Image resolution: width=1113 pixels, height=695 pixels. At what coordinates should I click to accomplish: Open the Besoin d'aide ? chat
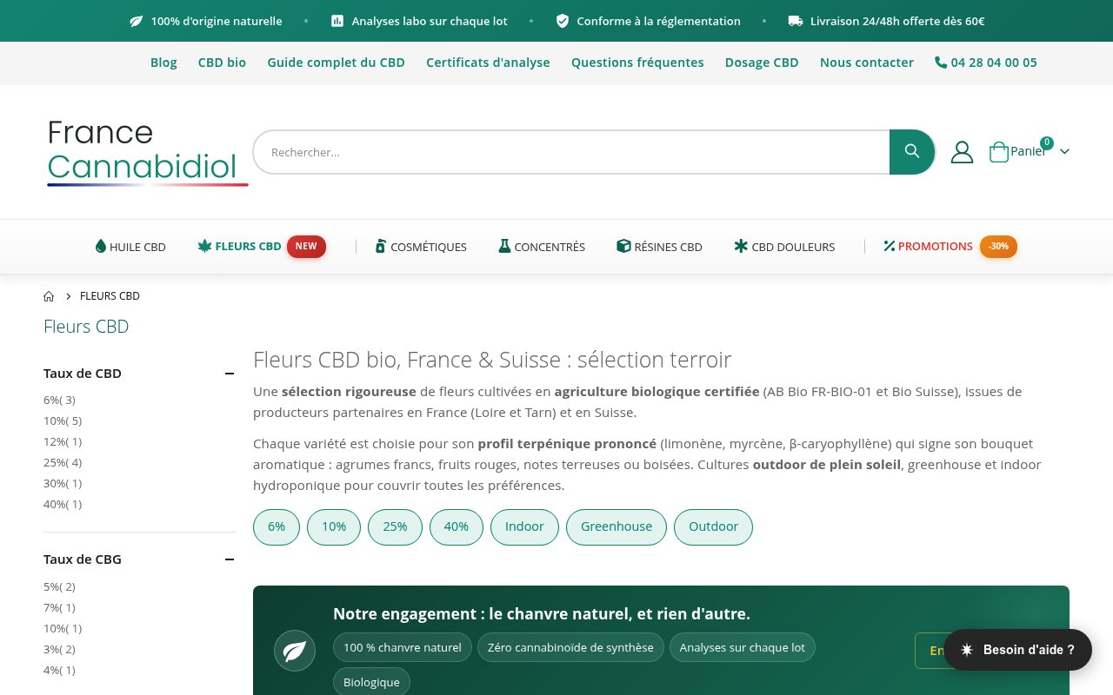pos(1017,650)
